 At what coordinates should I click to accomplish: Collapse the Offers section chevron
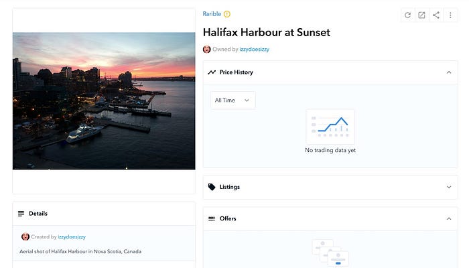[448, 218]
